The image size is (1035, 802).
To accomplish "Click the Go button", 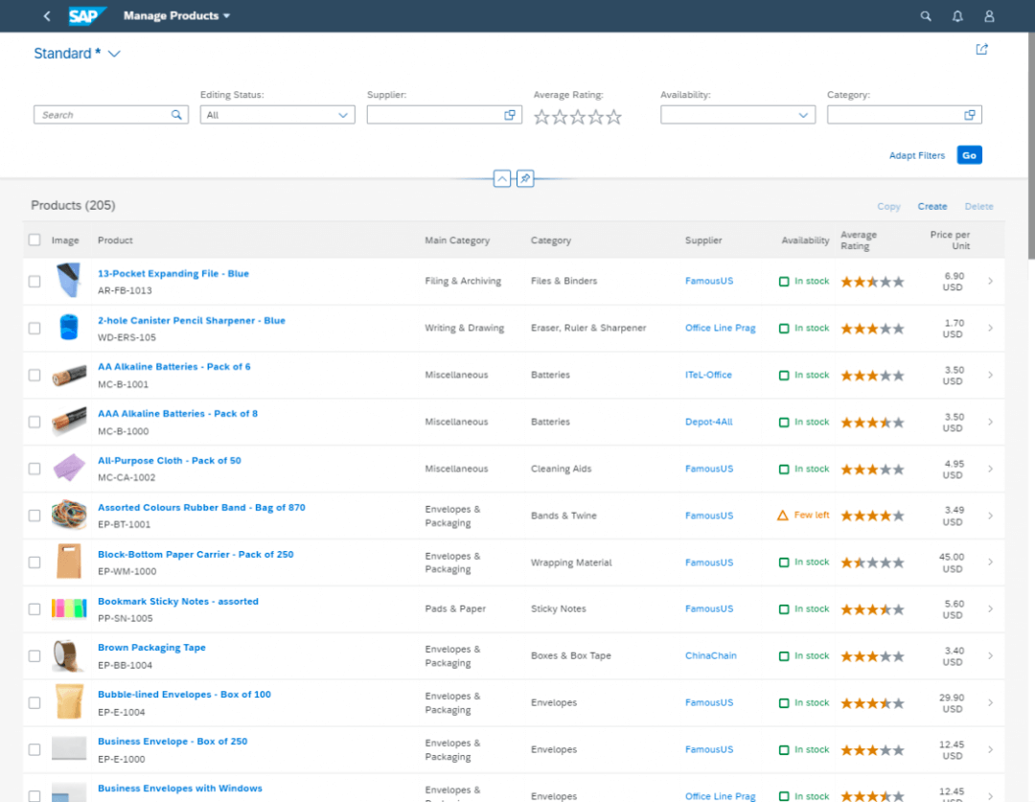I will click(969, 155).
